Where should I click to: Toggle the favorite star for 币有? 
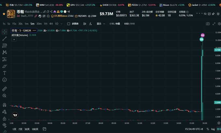click(4, 14)
